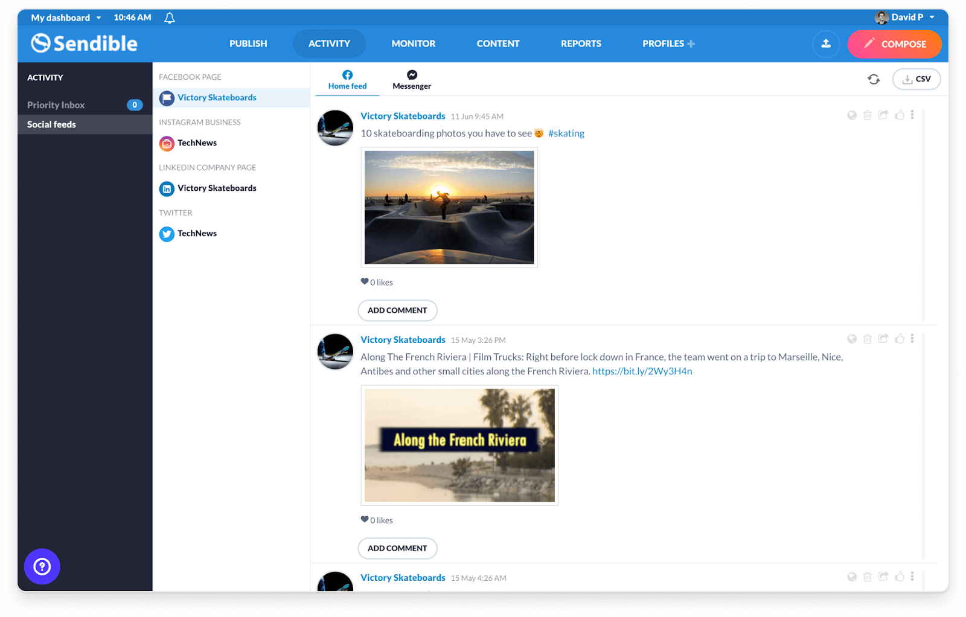Select the Twitter TechNews feed
Viewport: 966px width, 617px height.
pos(196,234)
